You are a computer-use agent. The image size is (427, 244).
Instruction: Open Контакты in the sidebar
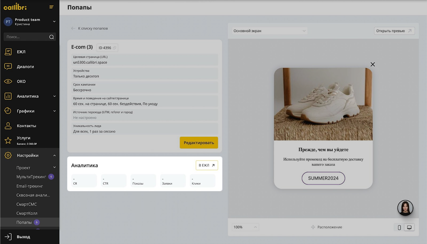tap(26, 126)
